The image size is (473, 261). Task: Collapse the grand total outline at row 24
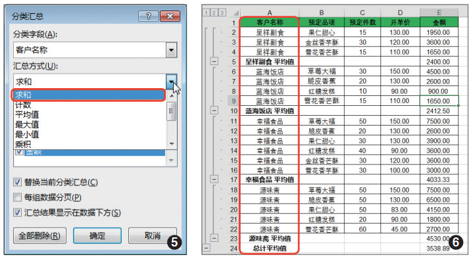pos(207,248)
